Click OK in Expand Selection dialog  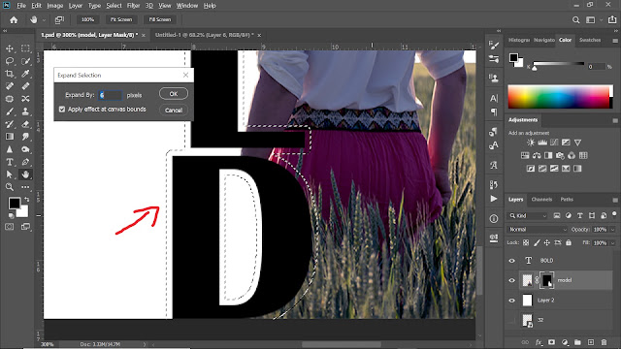point(174,94)
